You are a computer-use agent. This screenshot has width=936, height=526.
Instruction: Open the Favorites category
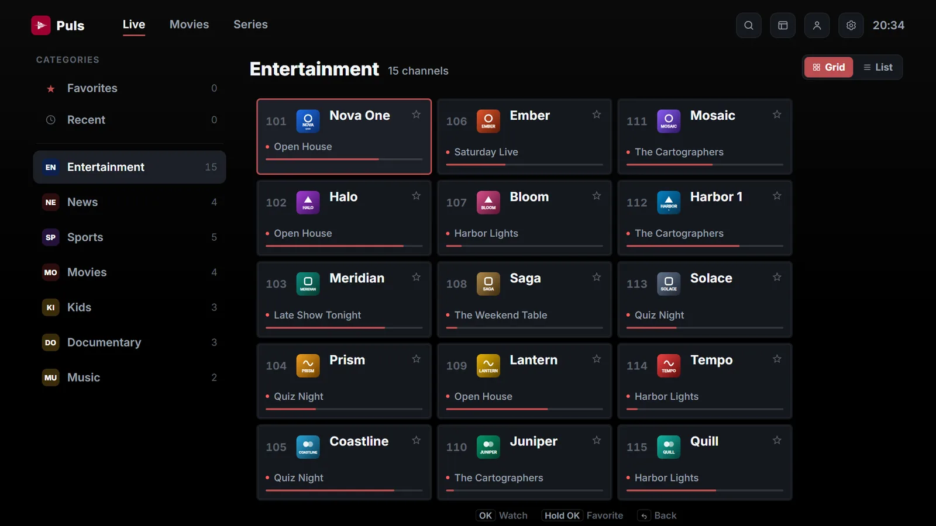129,88
